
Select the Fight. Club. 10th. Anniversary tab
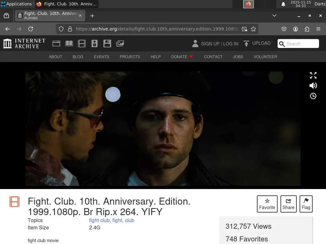(x=50, y=16)
